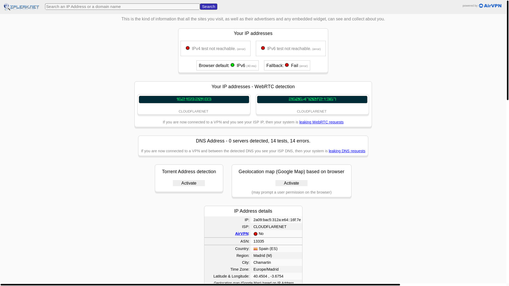
Task: Select the coordinates 40.4504 , -3.6754
Action: click(x=268, y=276)
